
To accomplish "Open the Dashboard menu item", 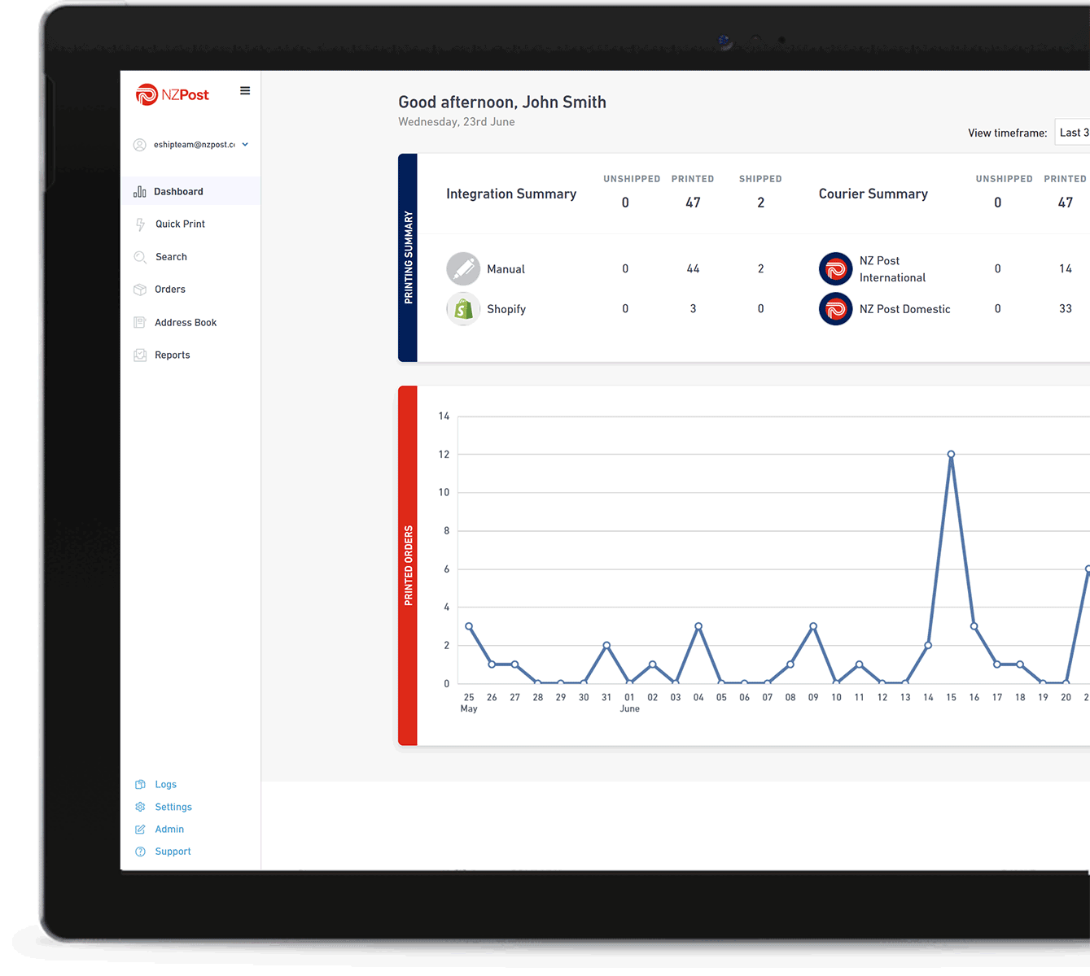I will tap(190, 192).
